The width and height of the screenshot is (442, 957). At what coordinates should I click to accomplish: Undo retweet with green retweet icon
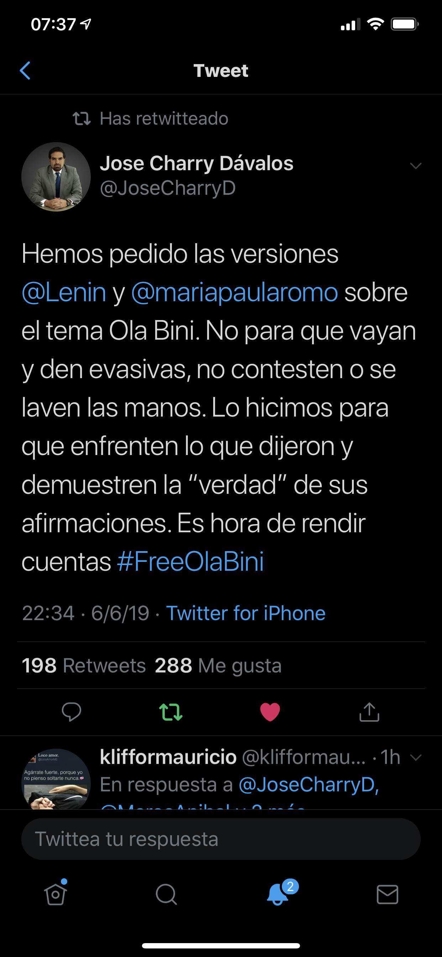[170, 712]
